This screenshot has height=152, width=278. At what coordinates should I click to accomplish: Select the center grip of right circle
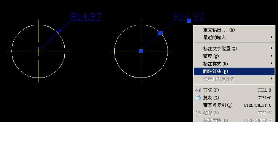[x=141, y=51]
